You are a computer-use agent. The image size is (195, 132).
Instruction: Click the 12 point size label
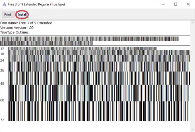[x=2, y=49]
